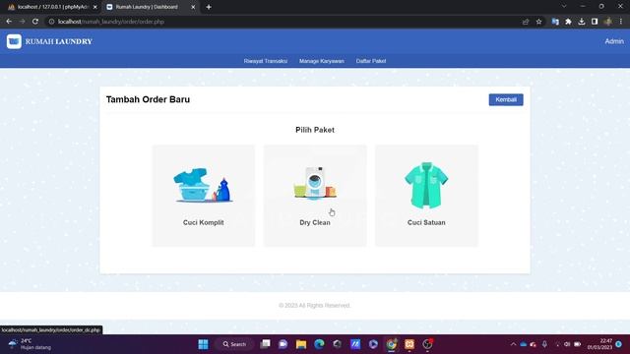This screenshot has width=630, height=354.
Task: Pick the Cuci Satuan shirt package
Action: [426, 196]
